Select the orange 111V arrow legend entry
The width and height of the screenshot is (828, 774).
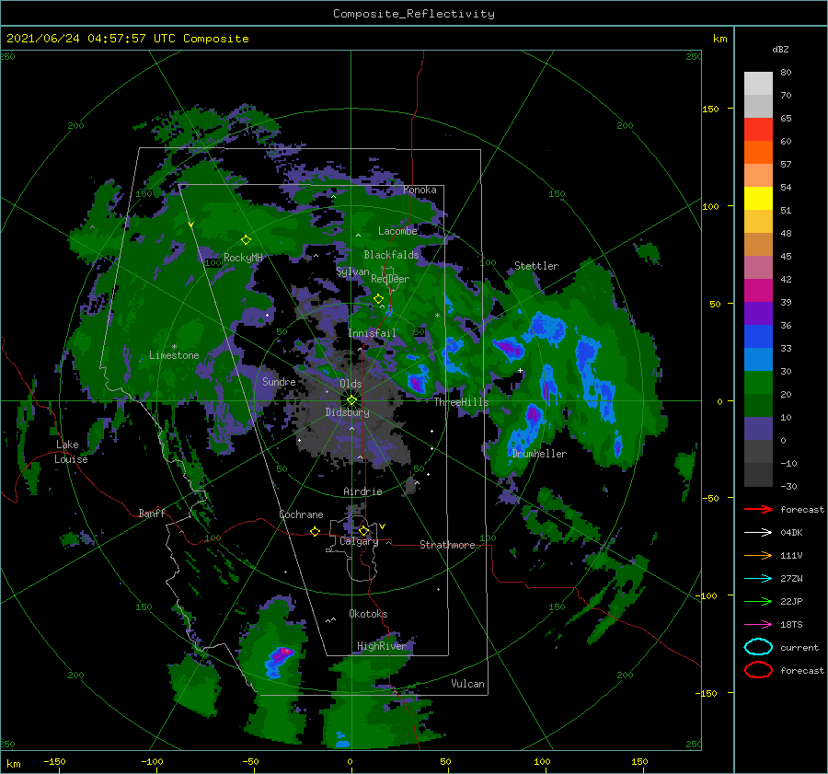tap(758, 555)
